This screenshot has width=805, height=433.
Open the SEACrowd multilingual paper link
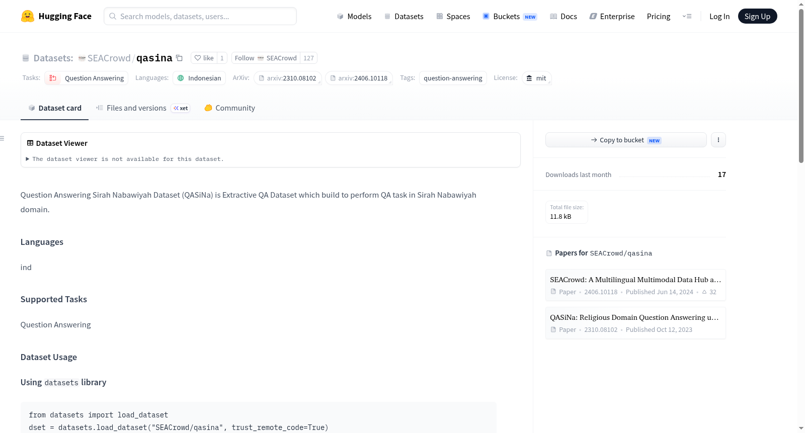coord(635,285)
